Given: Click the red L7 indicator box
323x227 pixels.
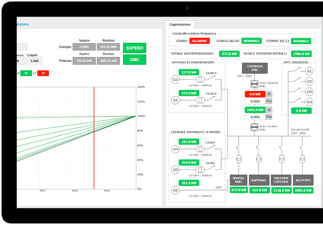Looking at the screenshot, I should click(x=43, y=73).
